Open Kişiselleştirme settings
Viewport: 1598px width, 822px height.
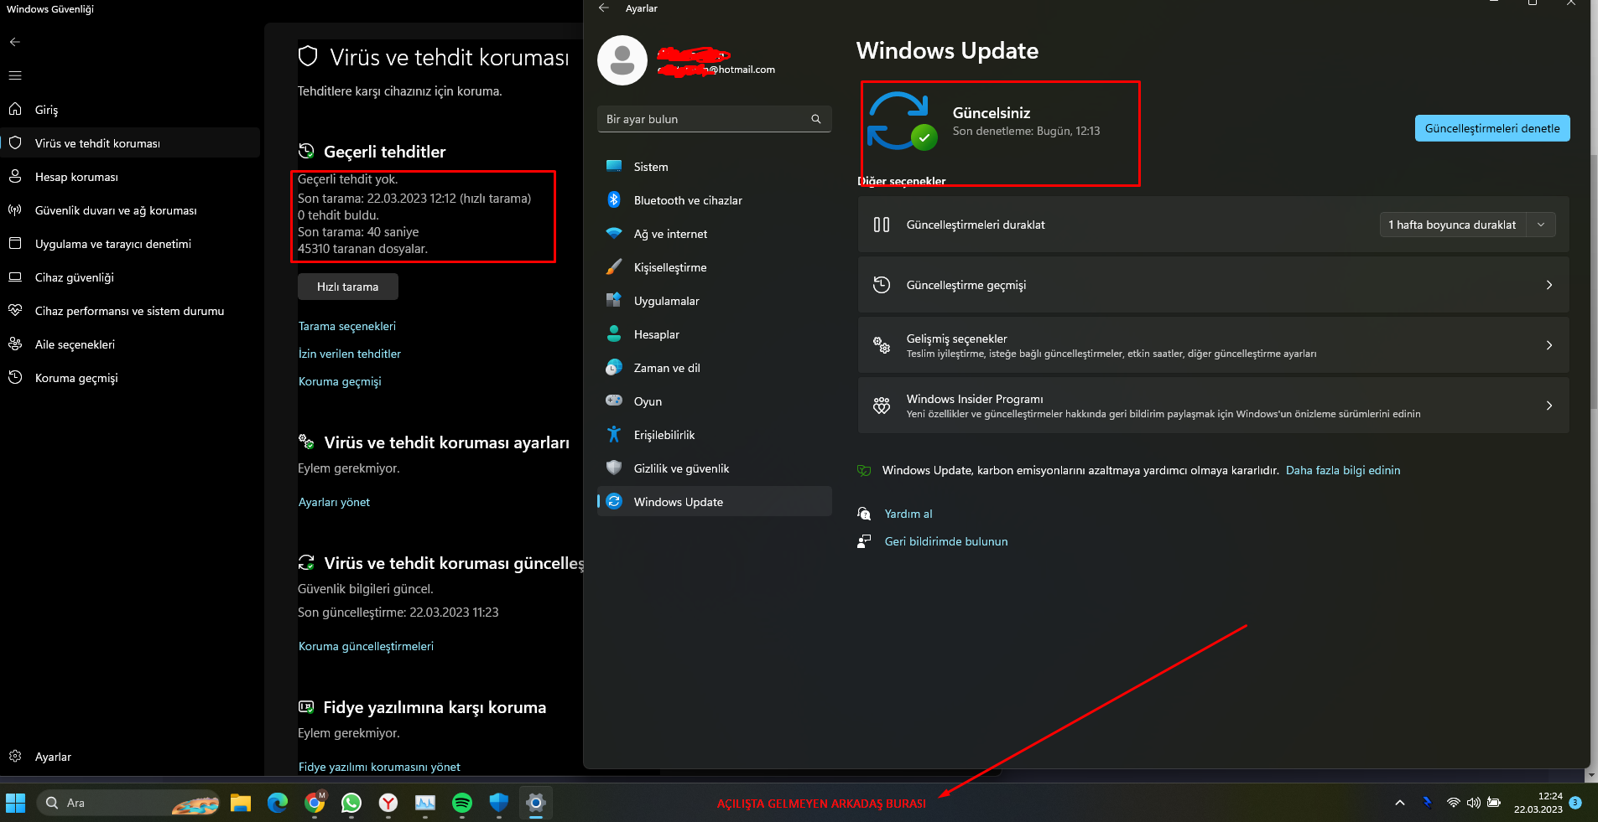tap(715, 267)
